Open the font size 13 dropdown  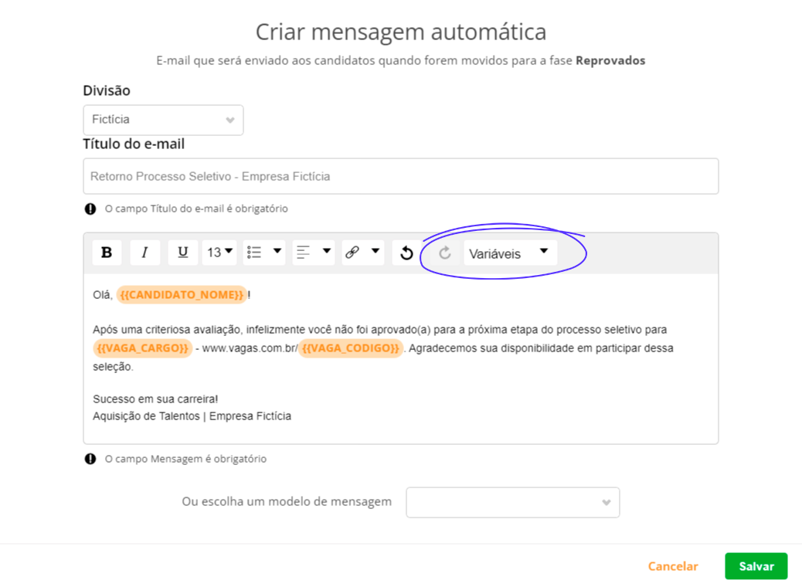[219, 253]
